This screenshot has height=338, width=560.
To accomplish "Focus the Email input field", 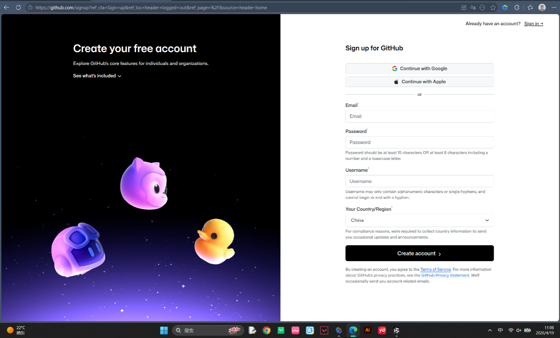I will click(x=419, y=116).
